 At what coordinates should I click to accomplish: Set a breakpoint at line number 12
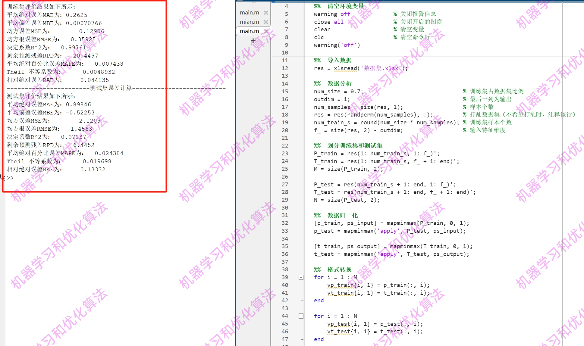[285, 68]
